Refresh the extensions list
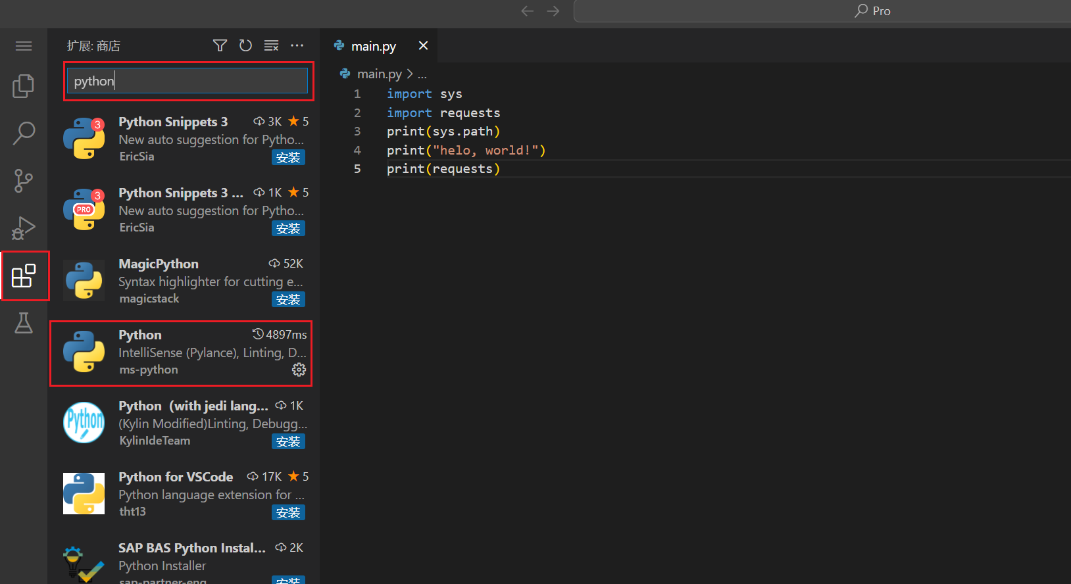 coord(245,45)
